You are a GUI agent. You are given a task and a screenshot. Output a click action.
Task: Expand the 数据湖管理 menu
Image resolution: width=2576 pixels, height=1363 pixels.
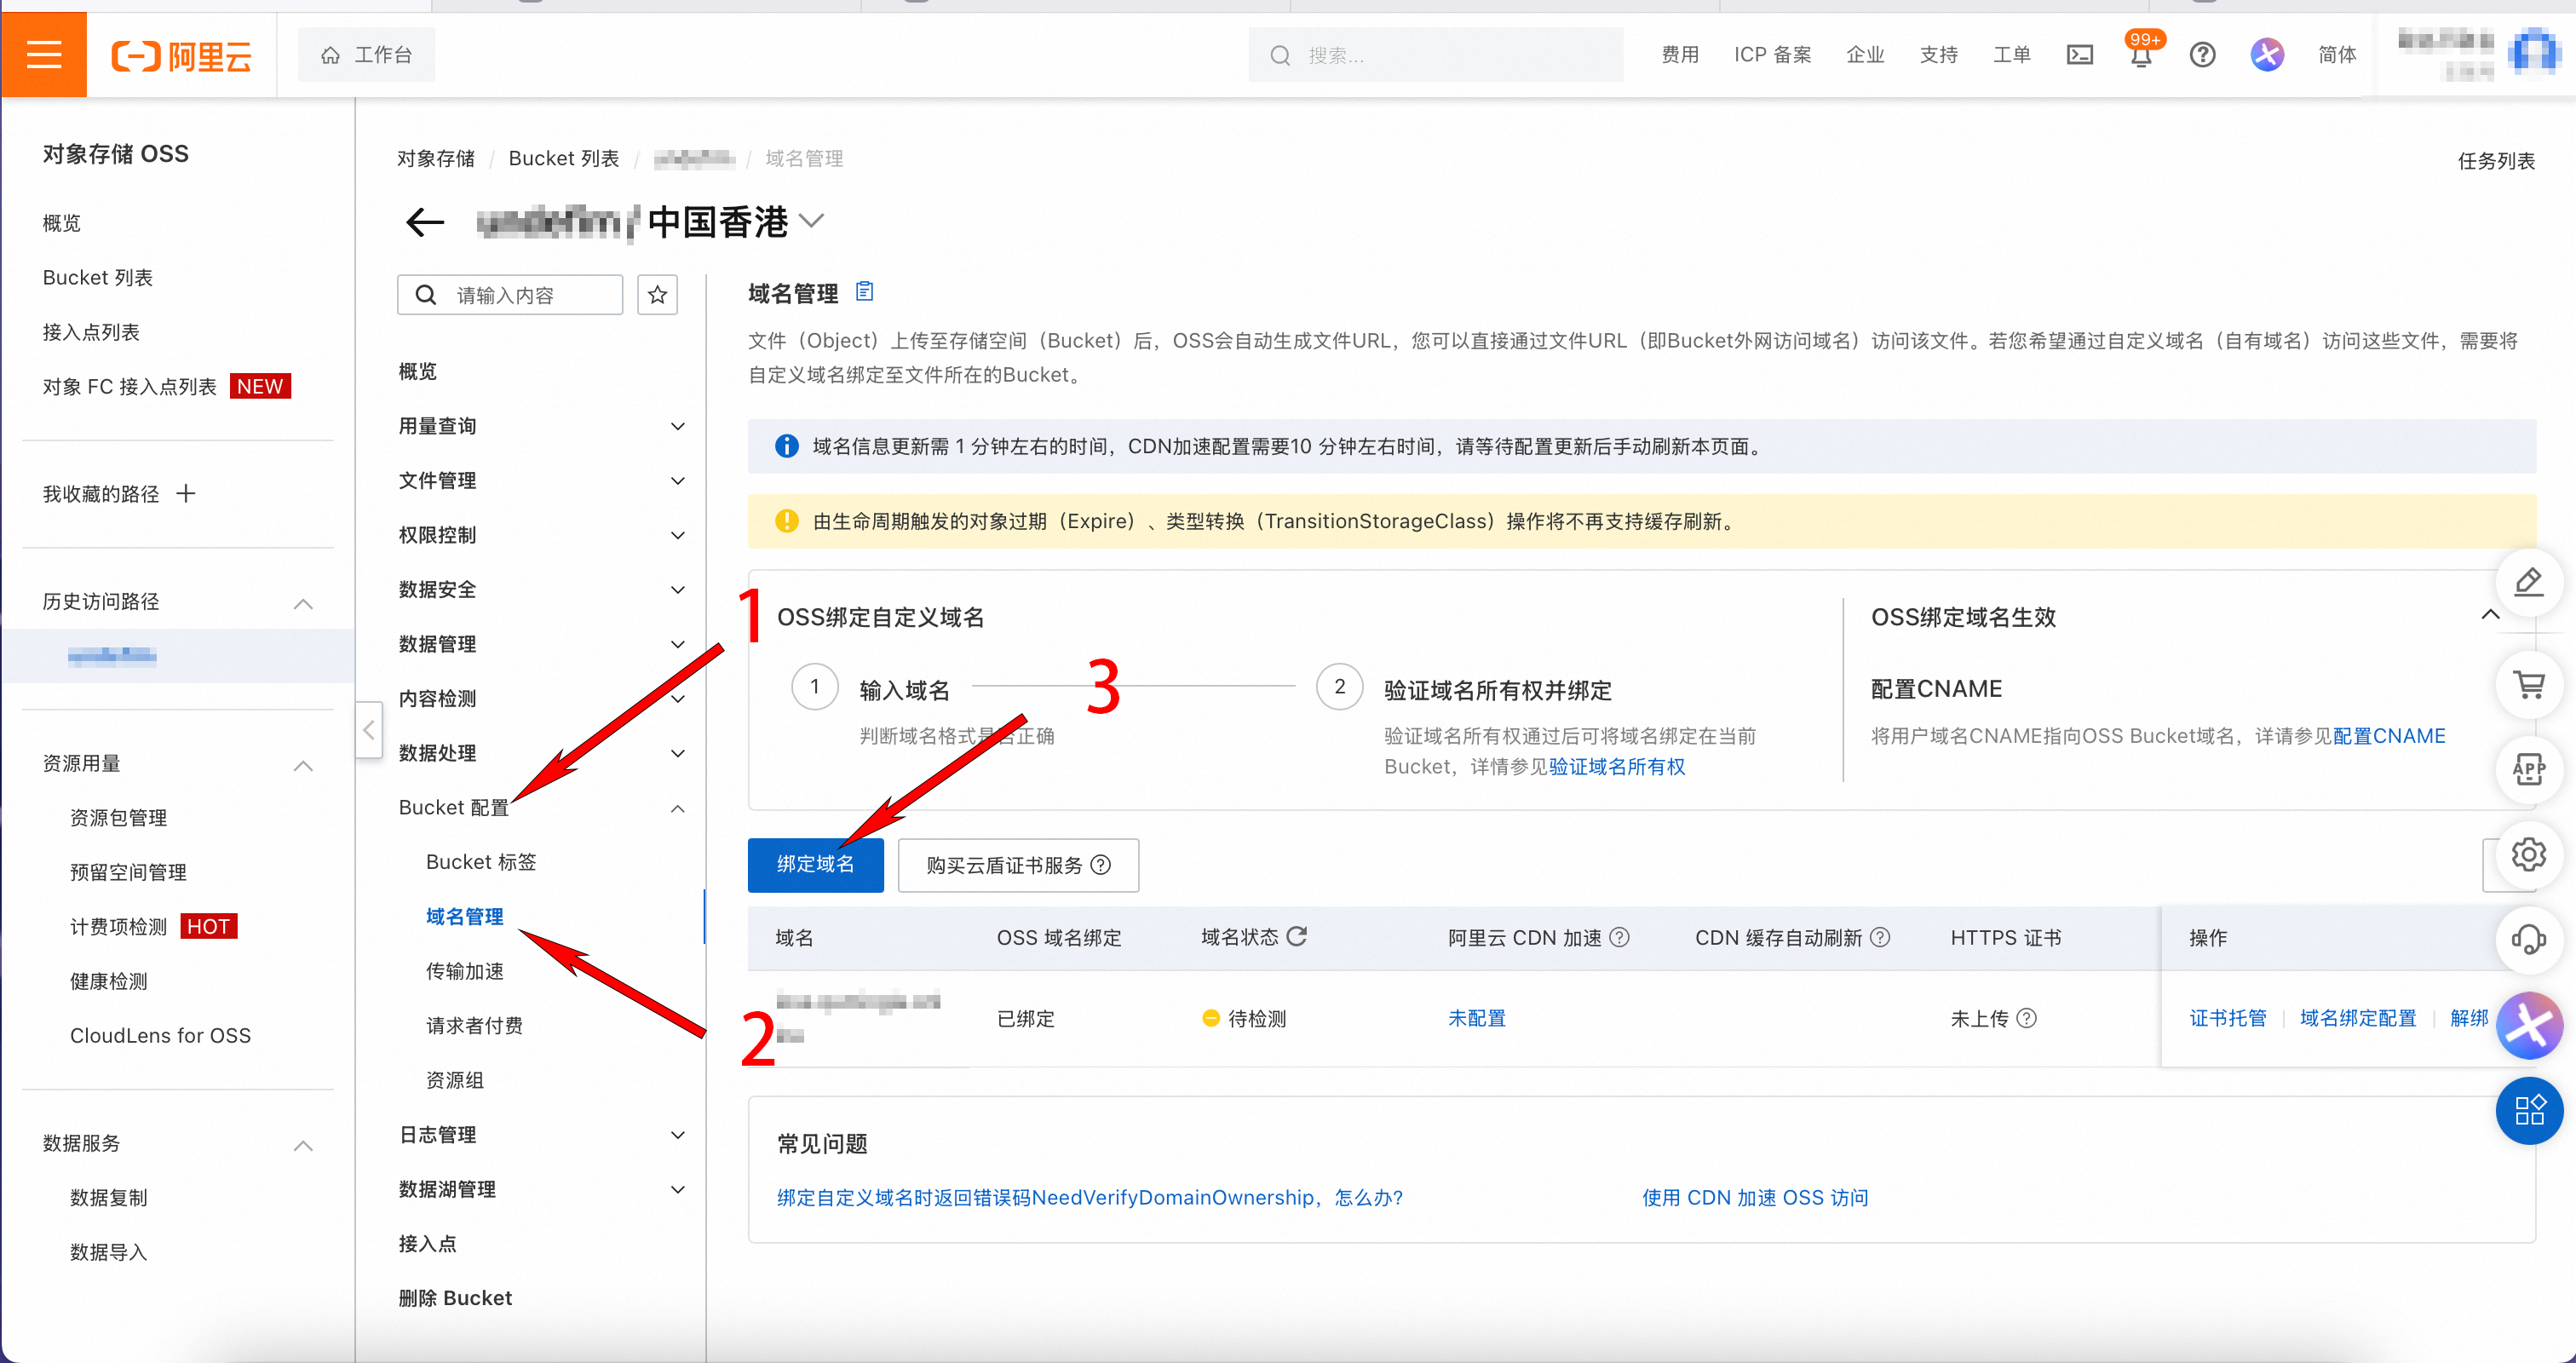click(x=677, y=1189)
